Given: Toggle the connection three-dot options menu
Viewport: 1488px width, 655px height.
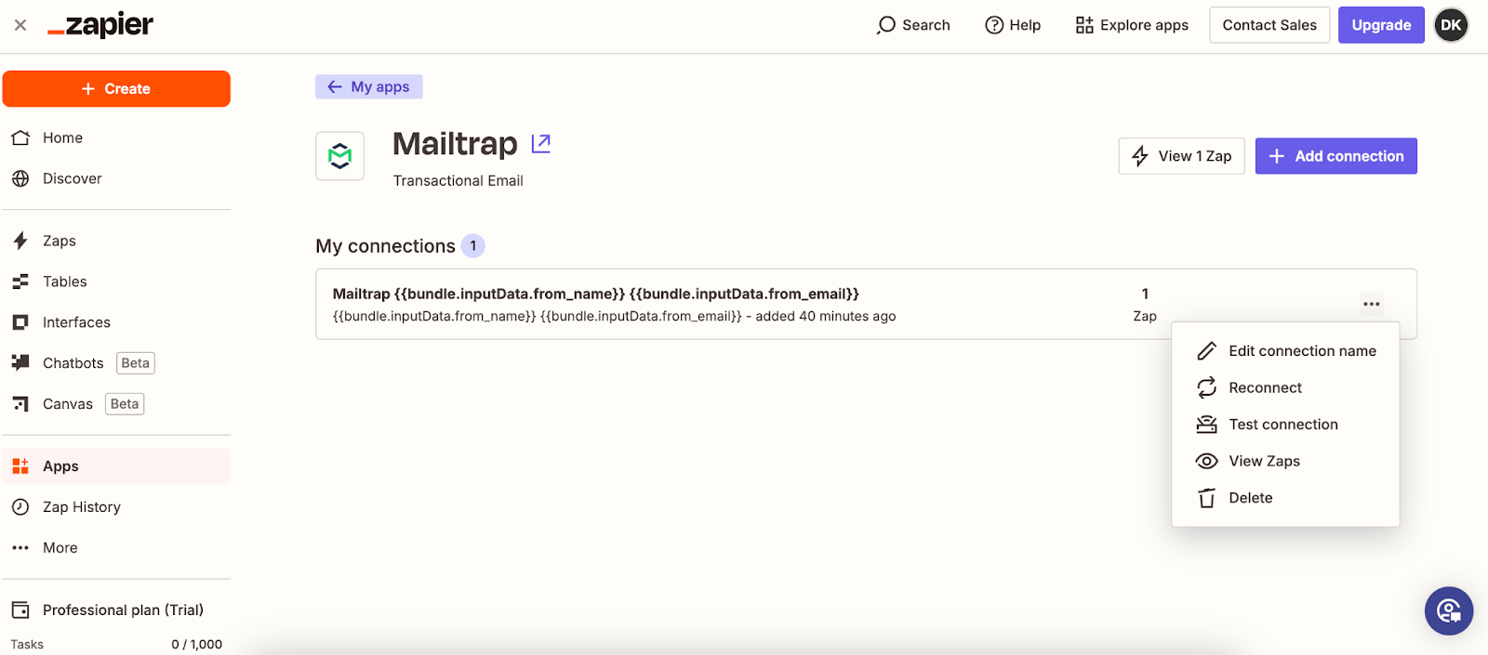Looking at the screenshot, I should click(1371, 304).
